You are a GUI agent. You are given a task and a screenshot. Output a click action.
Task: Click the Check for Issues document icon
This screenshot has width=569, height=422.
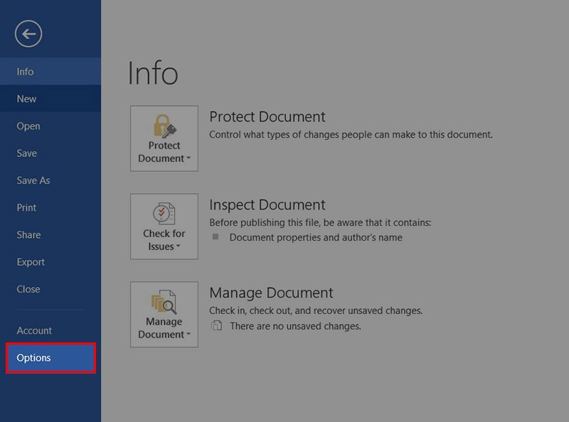point(164,214)
